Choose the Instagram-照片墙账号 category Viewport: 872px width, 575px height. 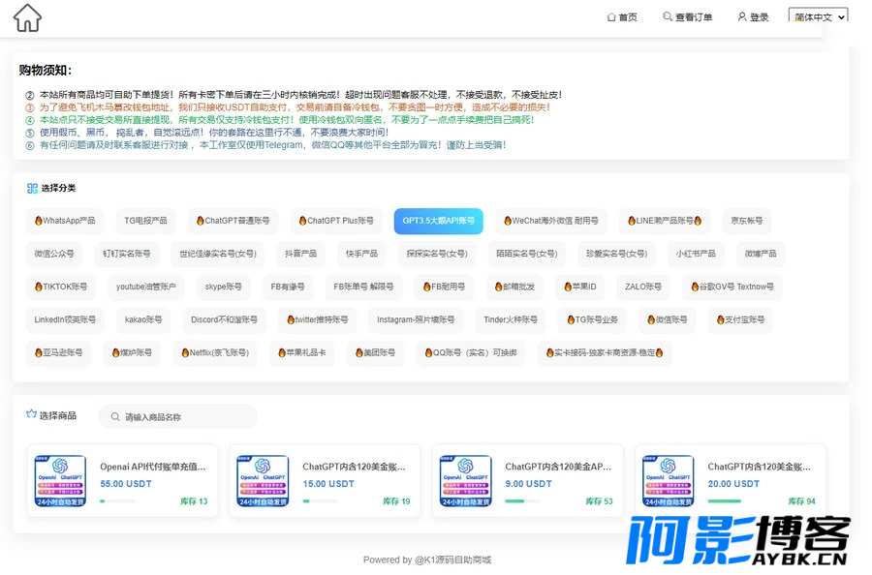click(x=416, y=319)
